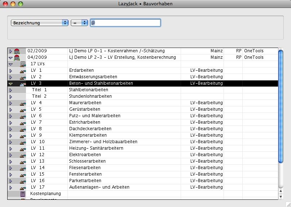Click the LV 16 Parkettarbeiten row icon
Viewport: 291px width, 207px height.
point(23,181)
